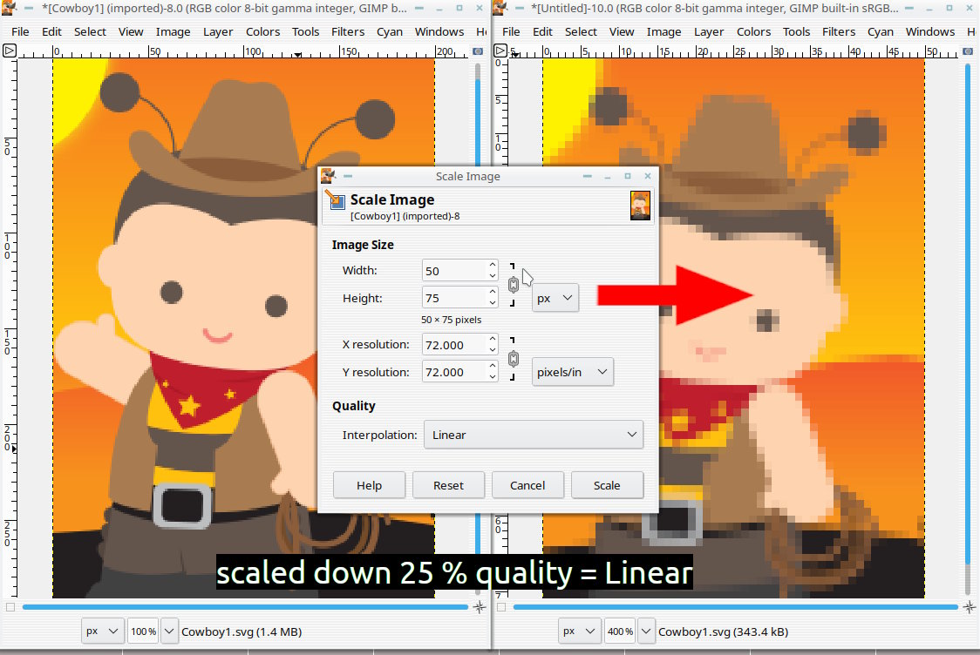Open Windows menu in left Cowboy1 window
Screen dimensions: 980x655
(x=439, y=32)
